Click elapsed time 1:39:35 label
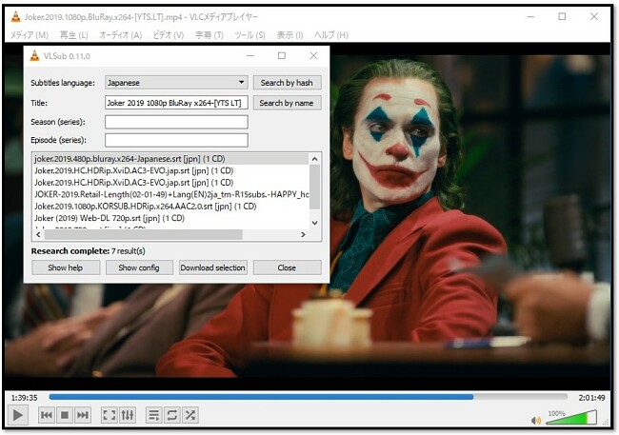 (25, 398)
